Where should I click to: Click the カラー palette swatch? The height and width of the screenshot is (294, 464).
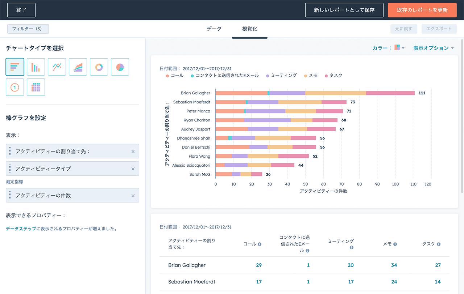point(397,47)
